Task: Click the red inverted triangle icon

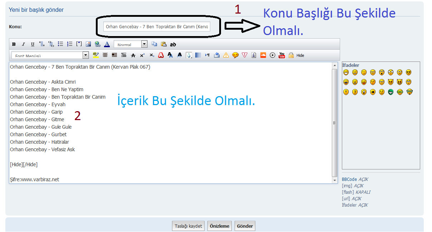Action: [245, 55]
